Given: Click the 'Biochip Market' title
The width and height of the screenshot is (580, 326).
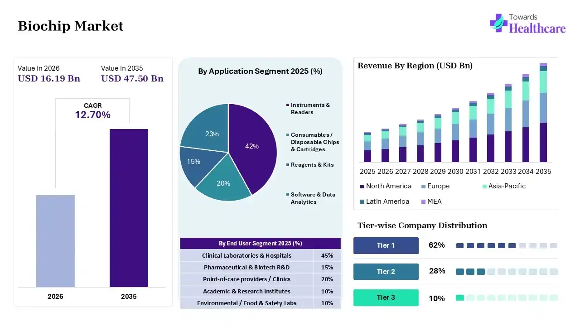Looking at the screenshot, I should 71,26.
